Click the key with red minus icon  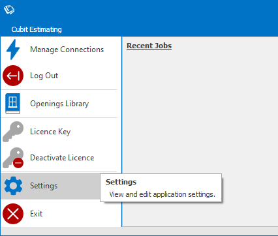pyautogui.click(x=13, y=158)
